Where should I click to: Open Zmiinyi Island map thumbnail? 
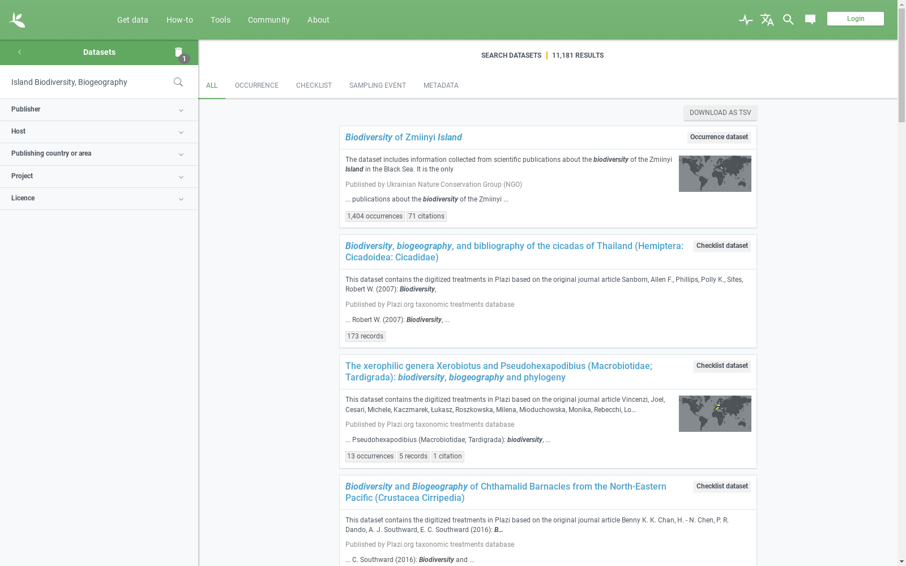click(715, 174)
